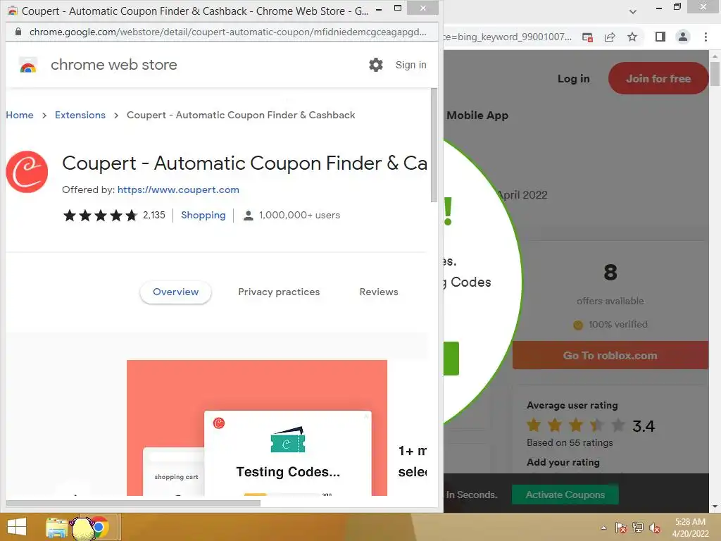This screenshot has width=721, height=541.
Task: Click Extensions breadcrumb link
Action: 80,115
